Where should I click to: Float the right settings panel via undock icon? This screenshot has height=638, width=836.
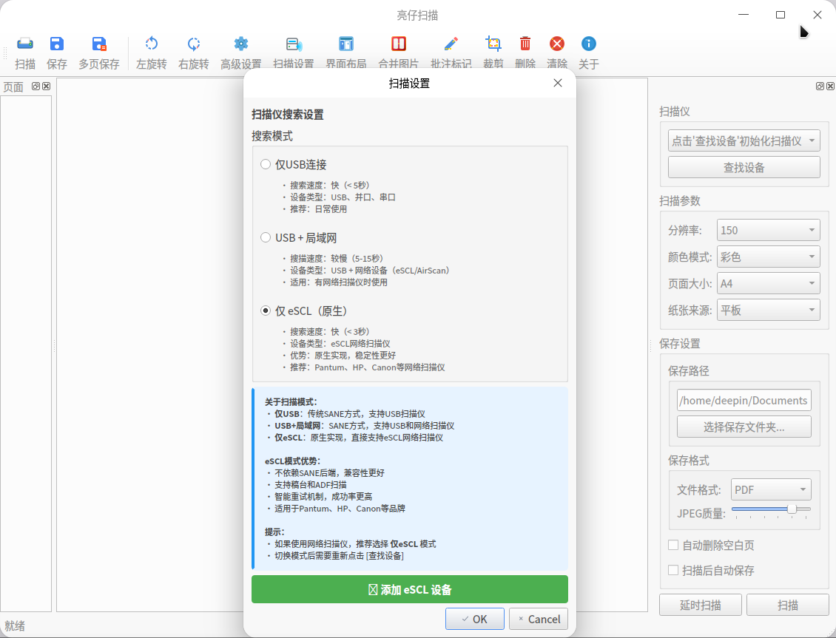pos(820,86)
